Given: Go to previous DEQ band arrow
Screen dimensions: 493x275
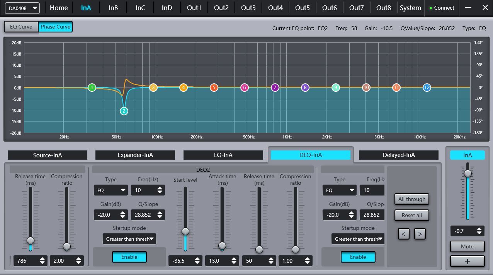Looking at the screenshot, I should pos(404,234).
